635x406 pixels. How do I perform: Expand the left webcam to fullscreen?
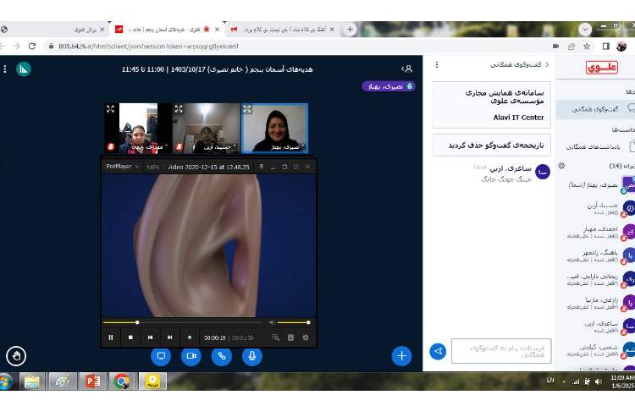click(110, 109)
